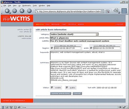This screenshot has height=109, width=129.
Task: Select the FILE navigation tab
Action: pos(47,24)
